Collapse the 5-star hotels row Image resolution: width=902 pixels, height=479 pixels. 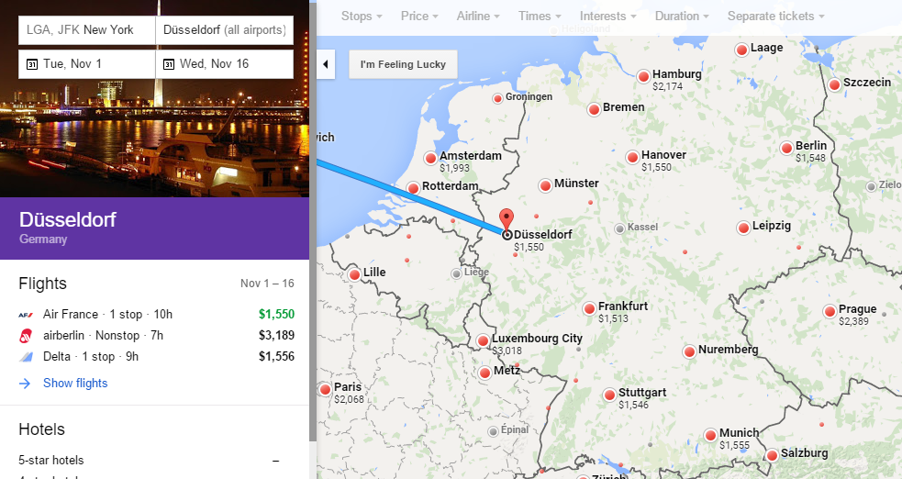click(276, 461)
